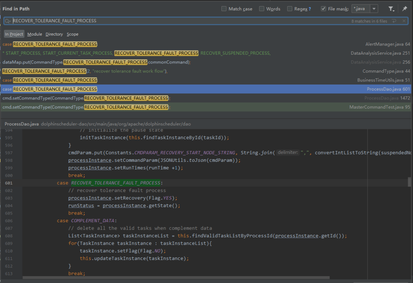The width and height of the screenshot is (413, 283).
Task: Click the Regex help question mark
Action: pos(310,9)
